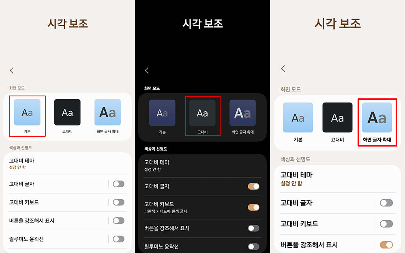Viewport: 405px width, 253px height.
Task: Select 고대비 mode icon in dark middle screen
Action: (x=202, y=113)
